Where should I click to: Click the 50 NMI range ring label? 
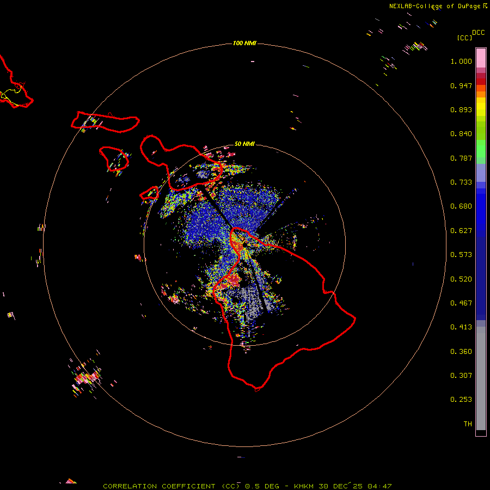click(x=244, y=144)
